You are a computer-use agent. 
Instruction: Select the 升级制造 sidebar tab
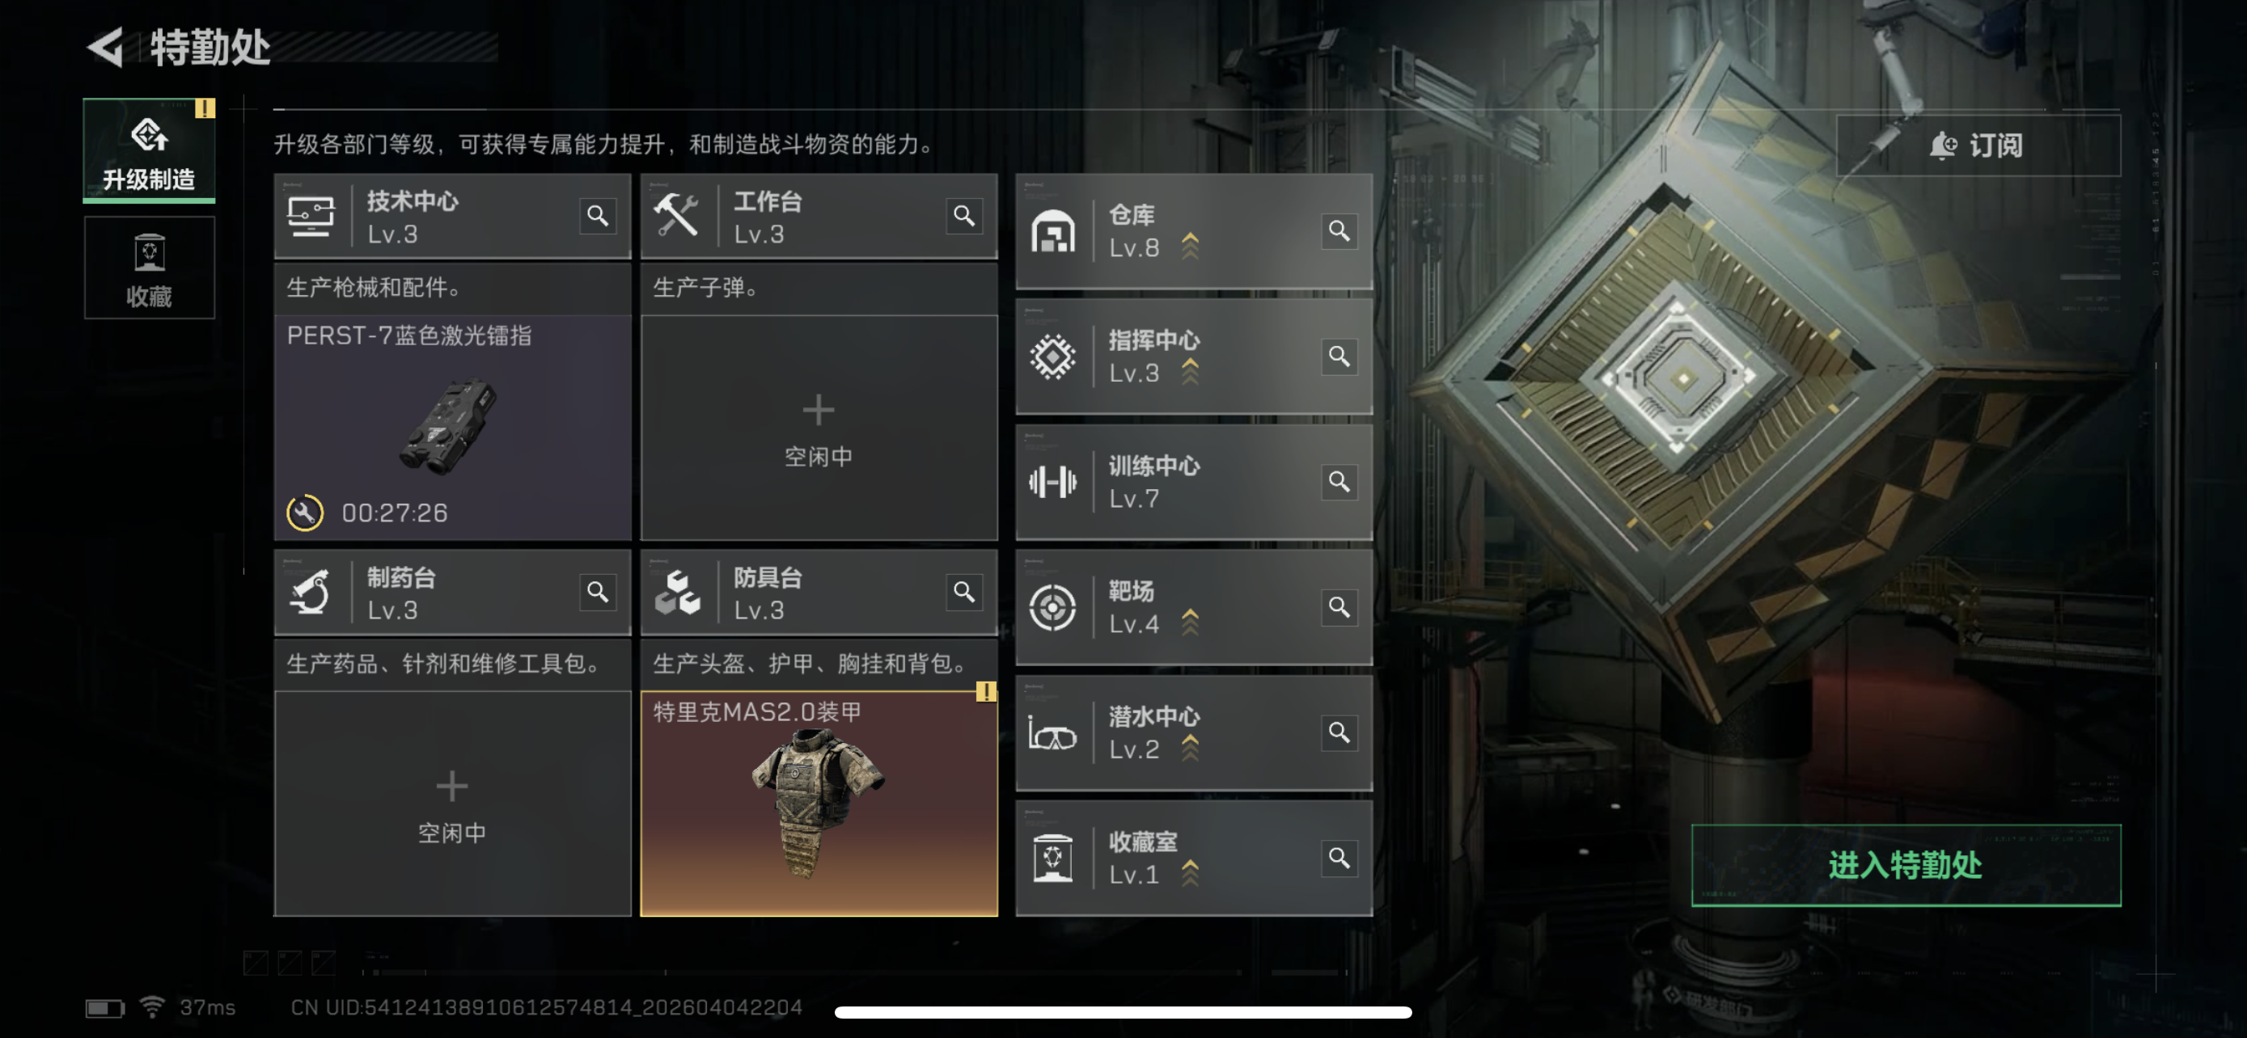coord(149,150)
